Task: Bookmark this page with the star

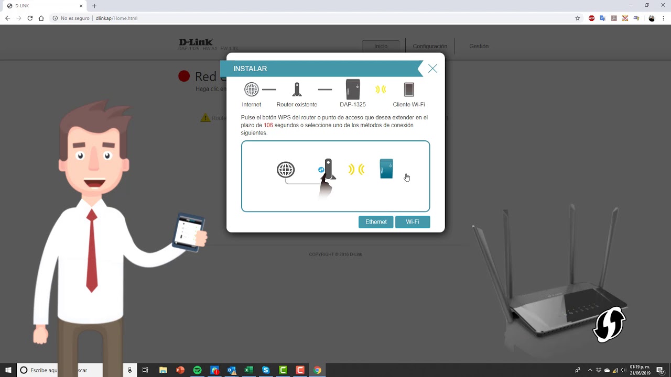Action: pyautogui.click(x=578, y=18)
